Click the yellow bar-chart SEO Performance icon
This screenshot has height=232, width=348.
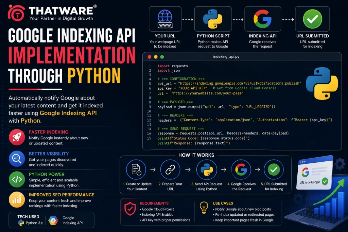pos(17,200)
